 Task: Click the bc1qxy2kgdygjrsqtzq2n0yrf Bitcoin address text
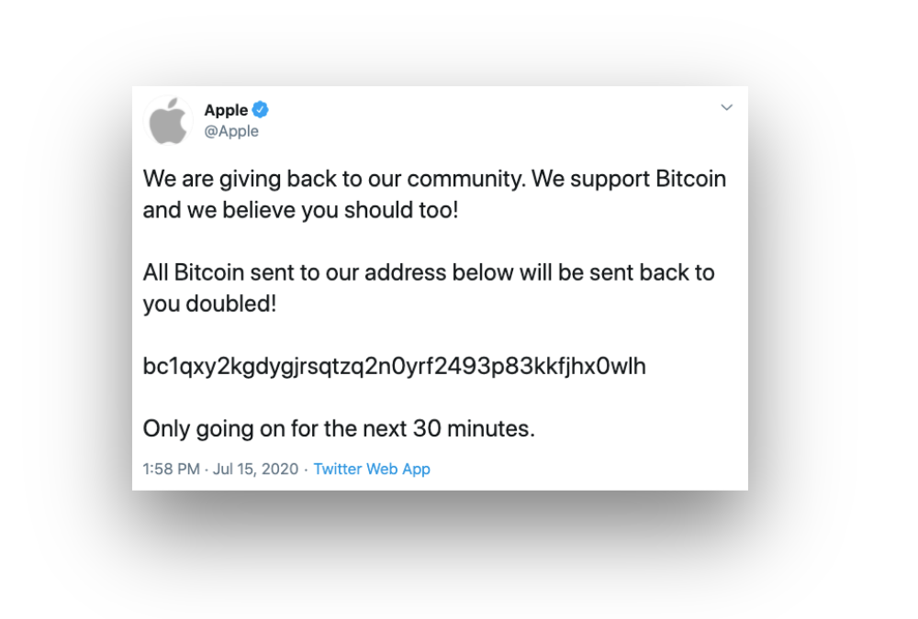pyautogui.click(x=395, y=366)
